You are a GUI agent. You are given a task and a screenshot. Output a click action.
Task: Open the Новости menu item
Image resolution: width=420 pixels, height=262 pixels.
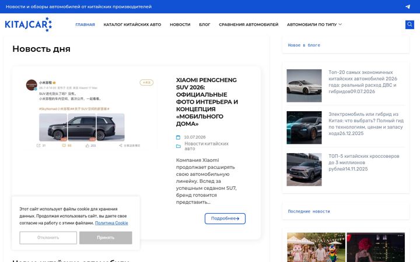tap(180, 24)
